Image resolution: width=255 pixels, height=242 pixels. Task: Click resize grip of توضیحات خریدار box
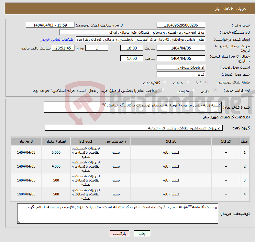point(19,222)
